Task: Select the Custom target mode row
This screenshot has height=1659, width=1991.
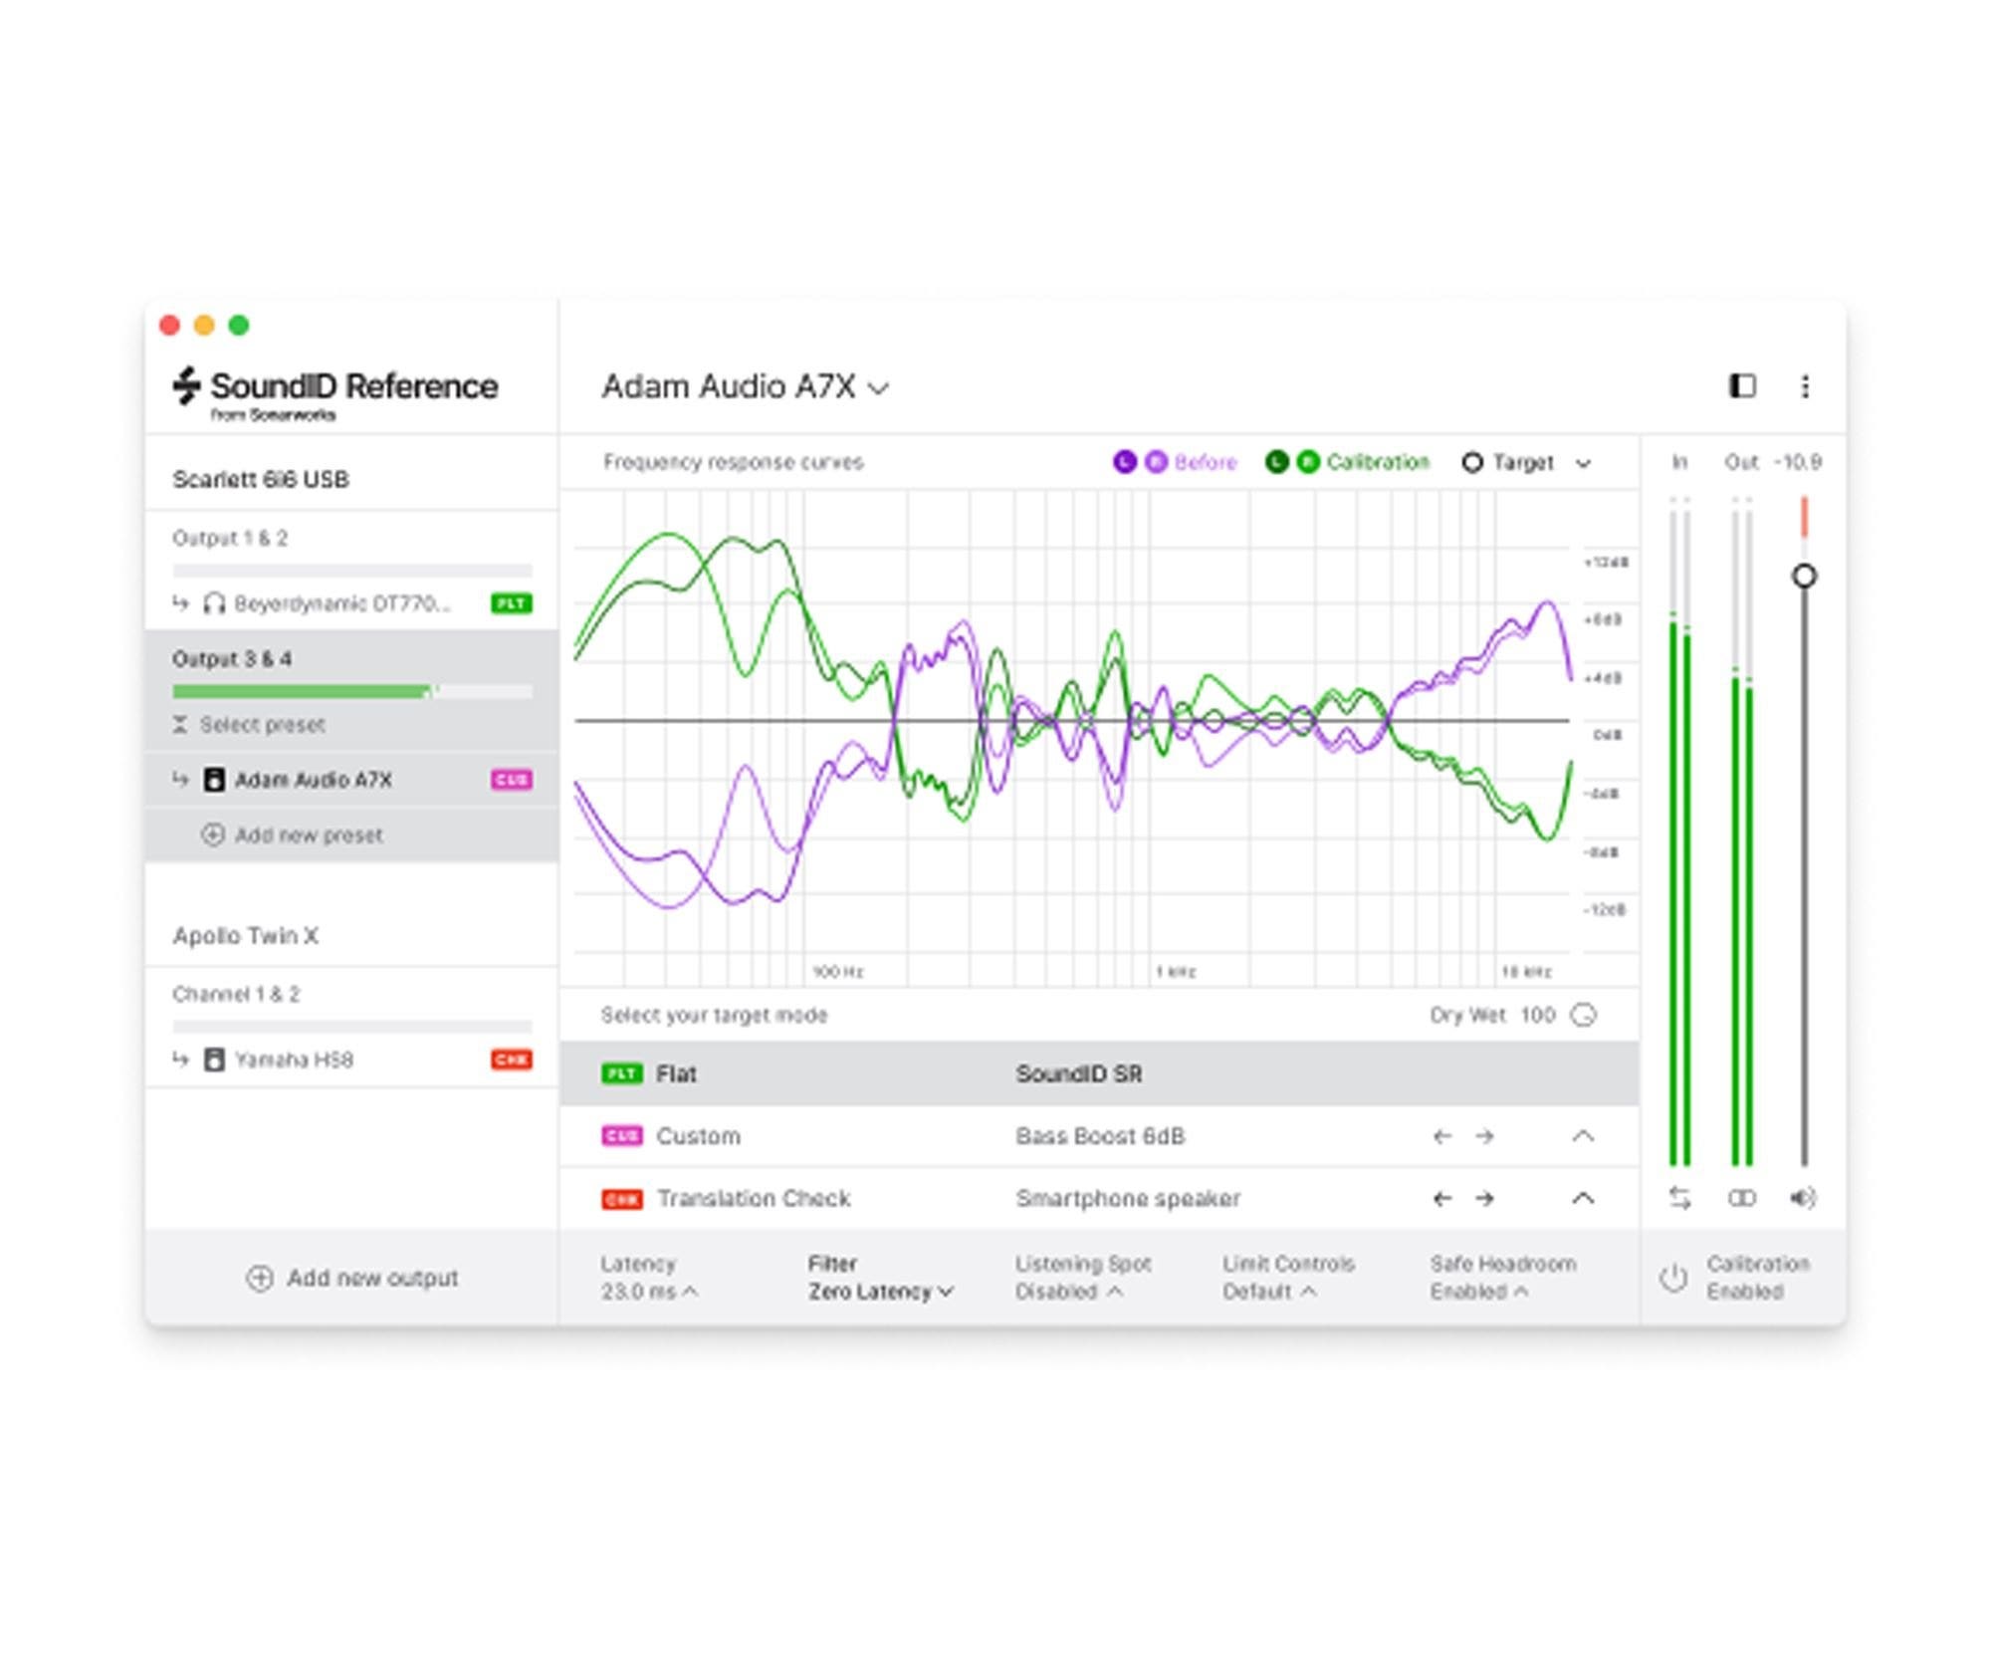Action: point(1099,1136)
